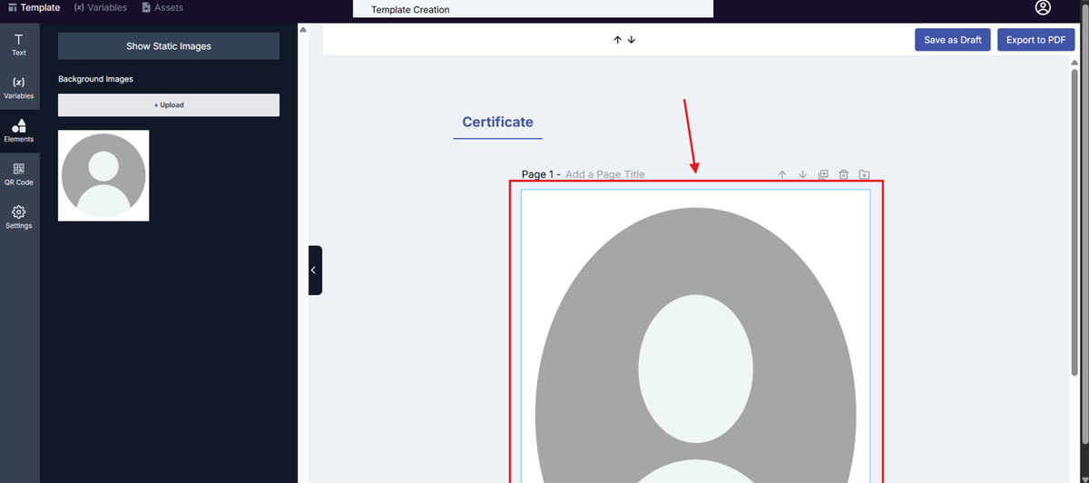Open the Text tool in sidebar

tap(19, 44)
